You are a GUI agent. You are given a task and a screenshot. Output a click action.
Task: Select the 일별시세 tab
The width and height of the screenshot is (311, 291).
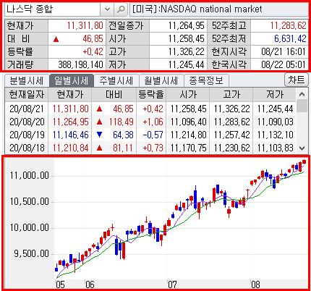[71, 80]
